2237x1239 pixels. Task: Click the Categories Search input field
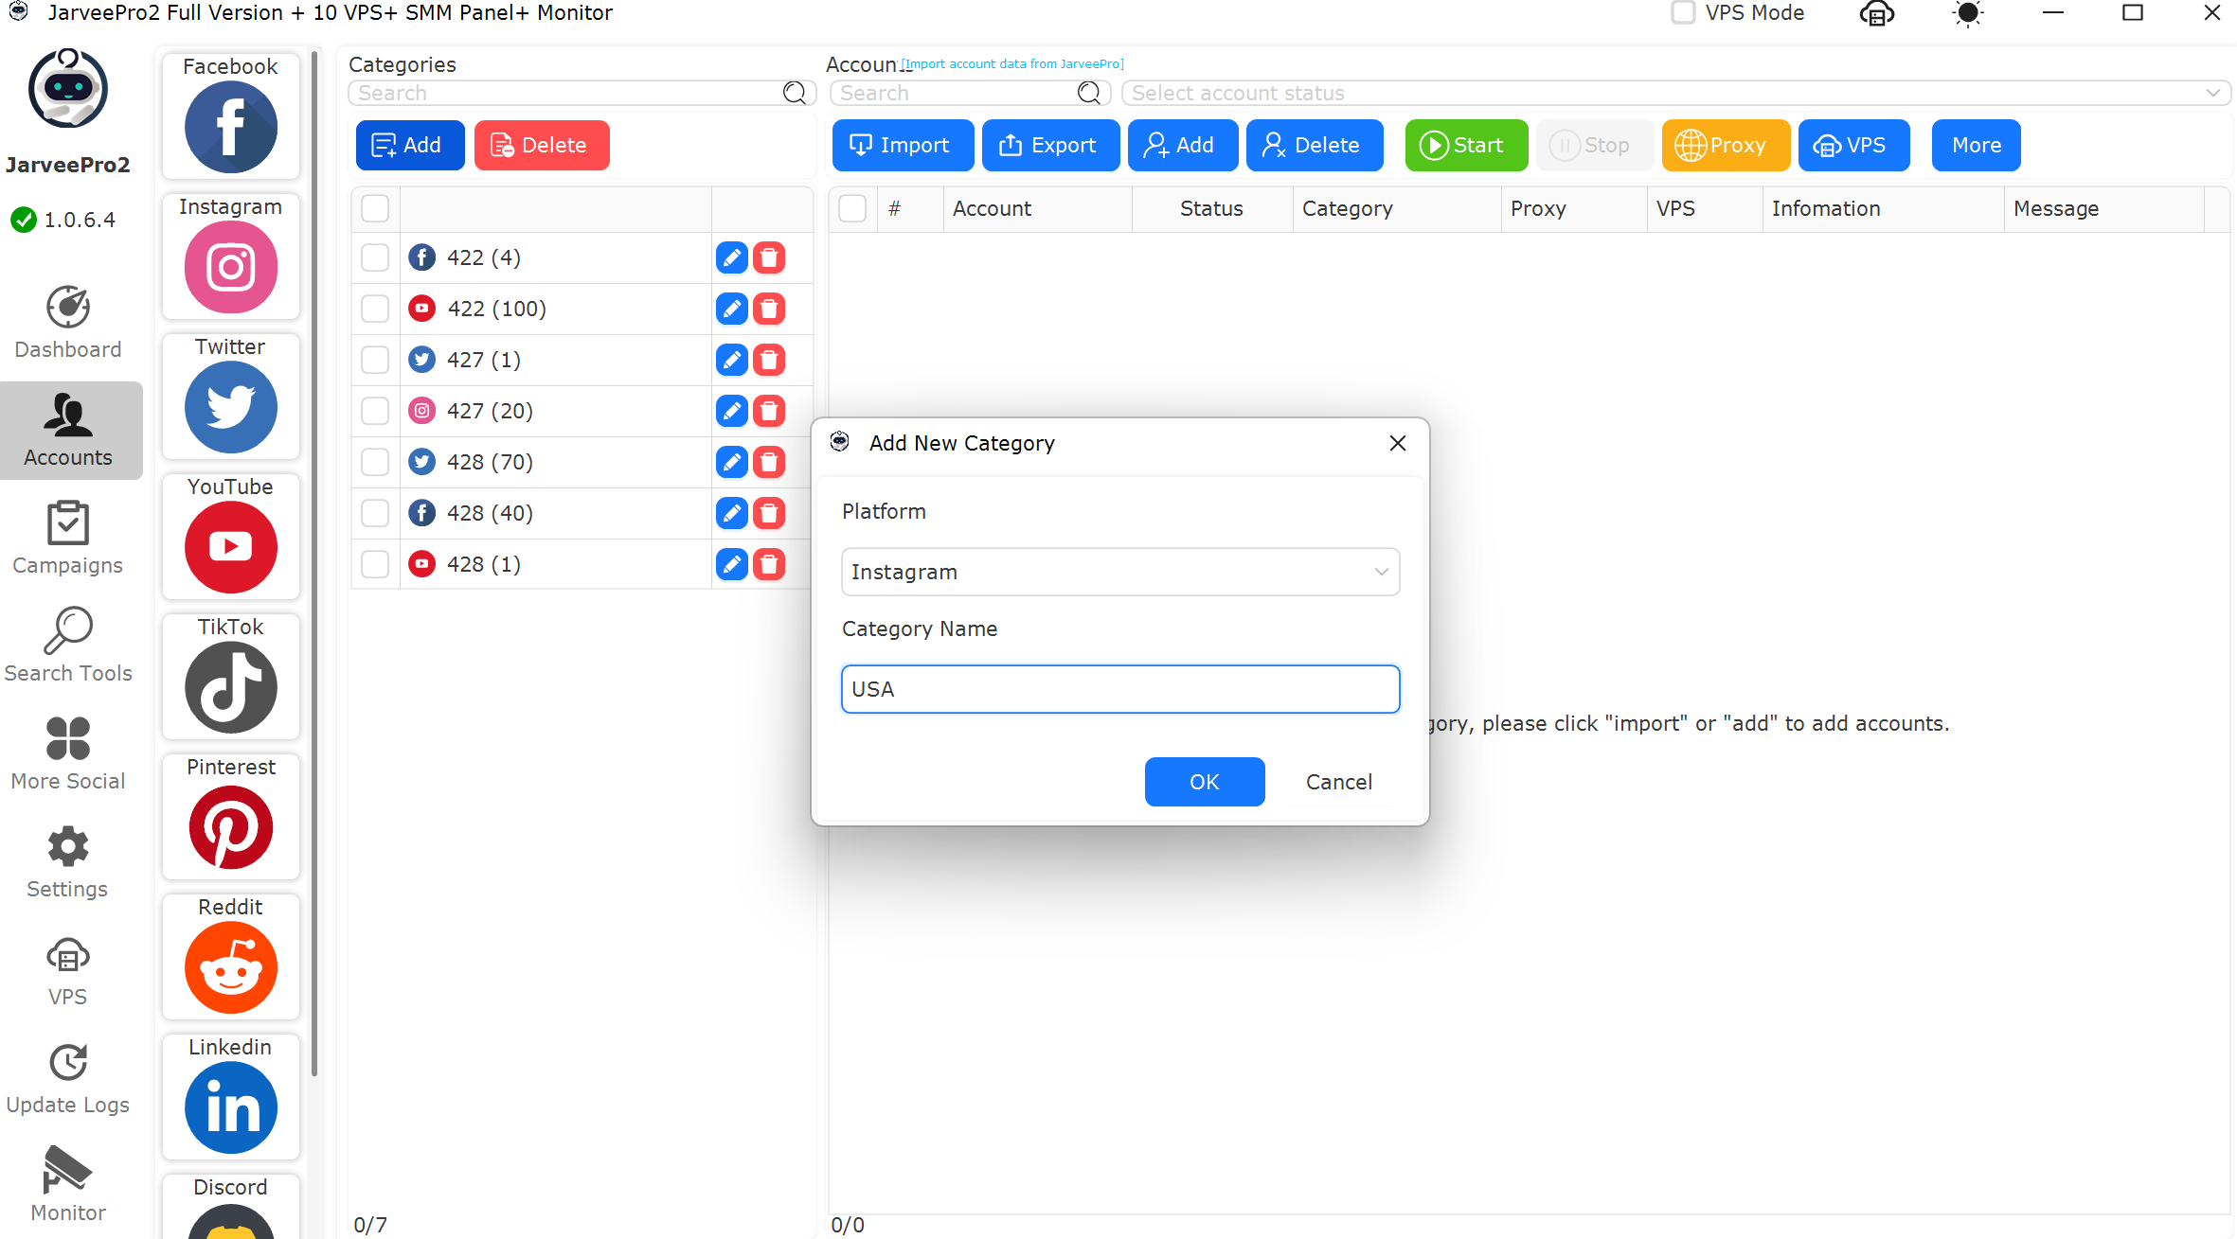pos(582,93)
